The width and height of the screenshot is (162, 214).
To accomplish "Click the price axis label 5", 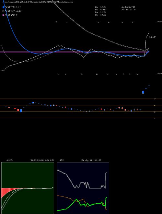I will (x=155, y=112).
